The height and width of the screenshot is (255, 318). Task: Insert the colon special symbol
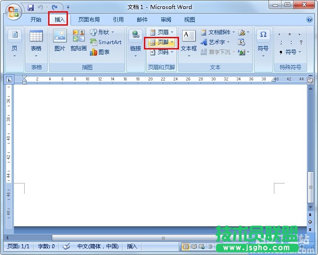pos(291,42)
